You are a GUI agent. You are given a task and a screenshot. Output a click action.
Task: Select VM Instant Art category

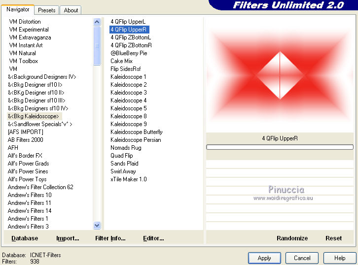pyautogui.click(x=26, y=45)
